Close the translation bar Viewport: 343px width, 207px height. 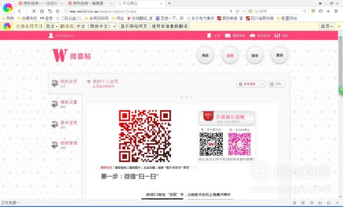pyautogui.click(x=339, y=26)
